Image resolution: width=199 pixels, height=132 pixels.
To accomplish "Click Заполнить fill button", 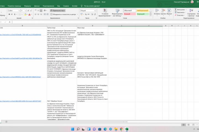I will click(180, 12).
